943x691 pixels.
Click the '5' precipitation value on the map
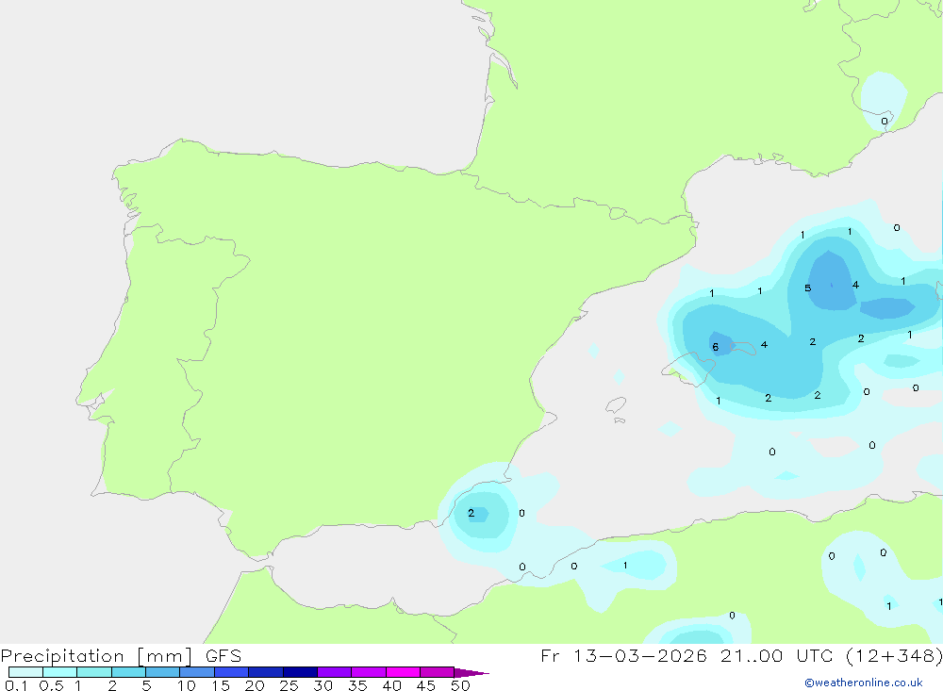click(x=808, y=288)
